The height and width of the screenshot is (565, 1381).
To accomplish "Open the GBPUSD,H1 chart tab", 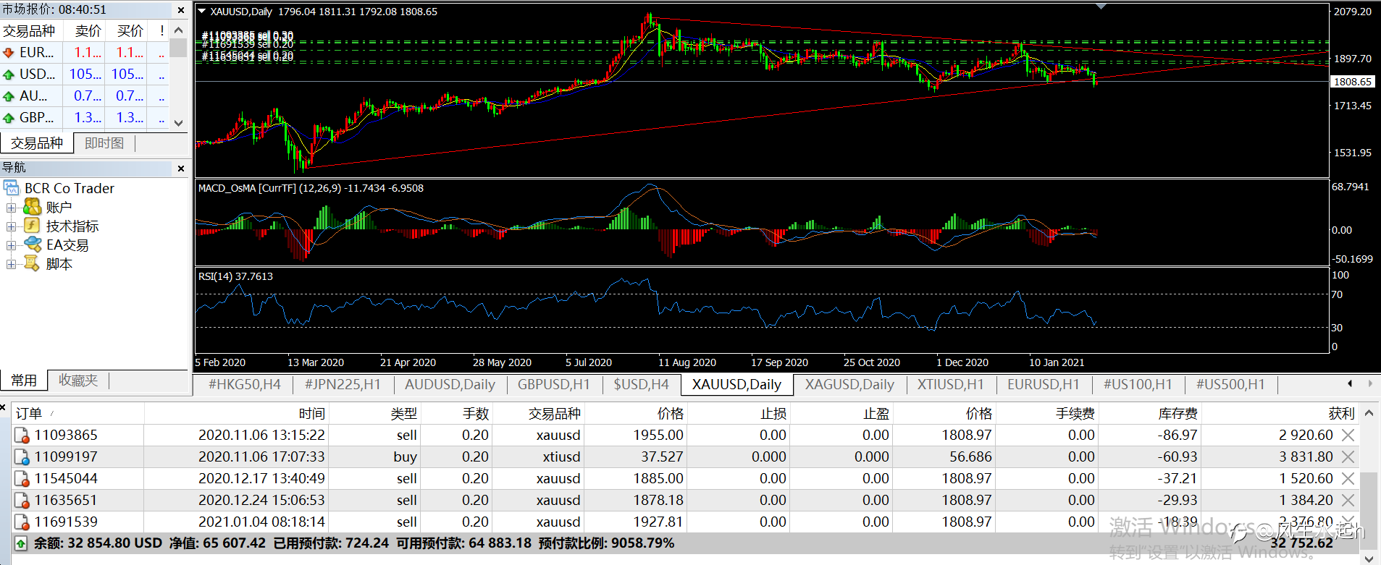I will [554, 384].
